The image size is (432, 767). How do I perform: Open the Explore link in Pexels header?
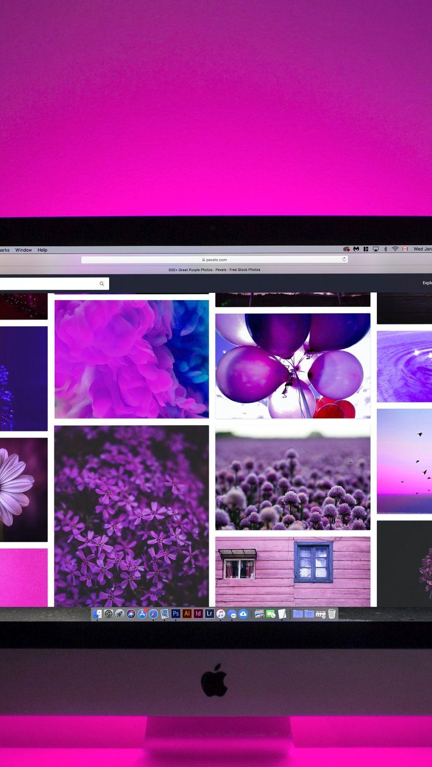427,283
